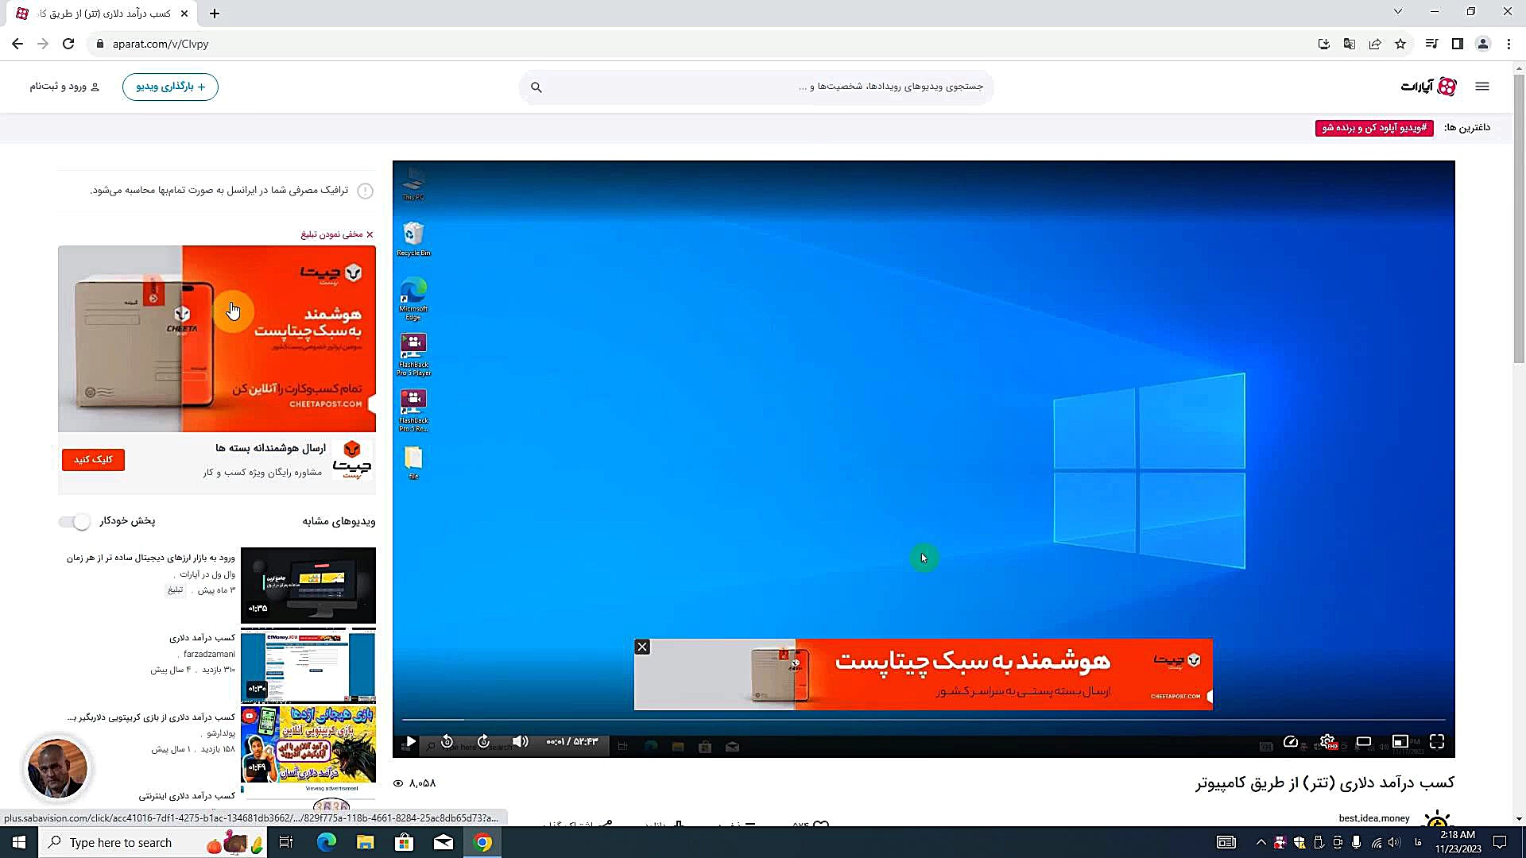Viewport: 1526px width, 858px height.
Task: Mute the video player volume
Action: coord(521,742)
